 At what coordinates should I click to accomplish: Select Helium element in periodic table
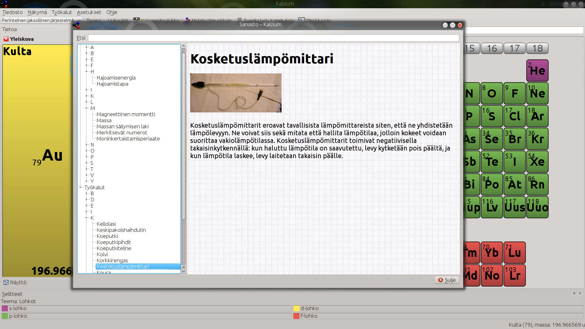pyautogui.click(x=537, y=70)
